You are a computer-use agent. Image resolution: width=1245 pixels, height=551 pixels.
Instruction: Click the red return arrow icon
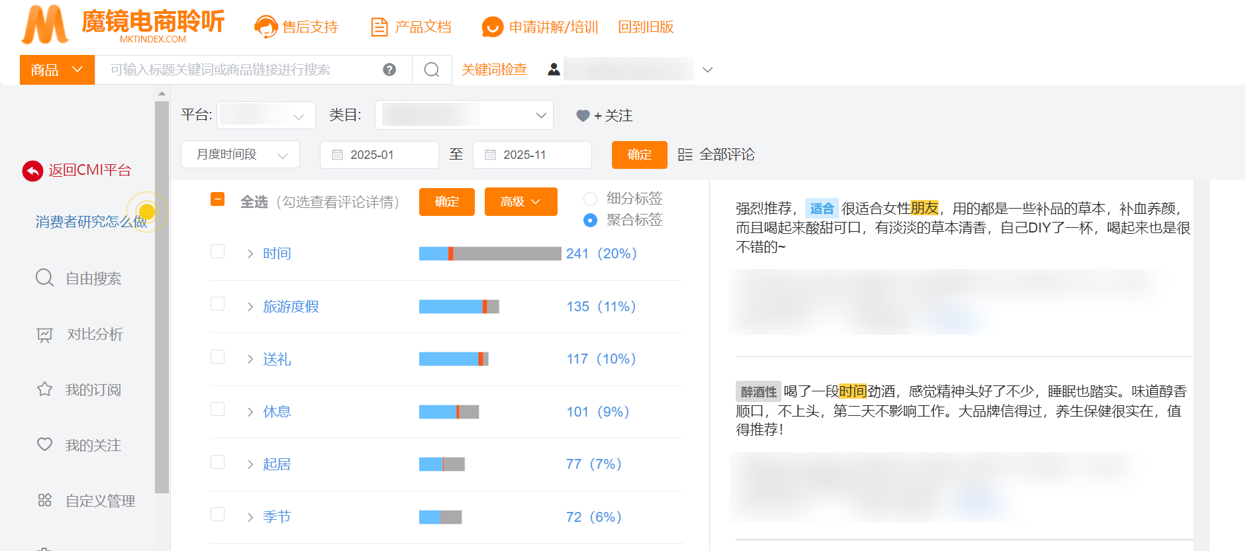tap(32, 171)
